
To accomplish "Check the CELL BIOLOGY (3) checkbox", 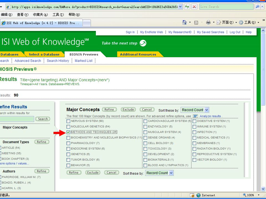I will coord(145,143).
